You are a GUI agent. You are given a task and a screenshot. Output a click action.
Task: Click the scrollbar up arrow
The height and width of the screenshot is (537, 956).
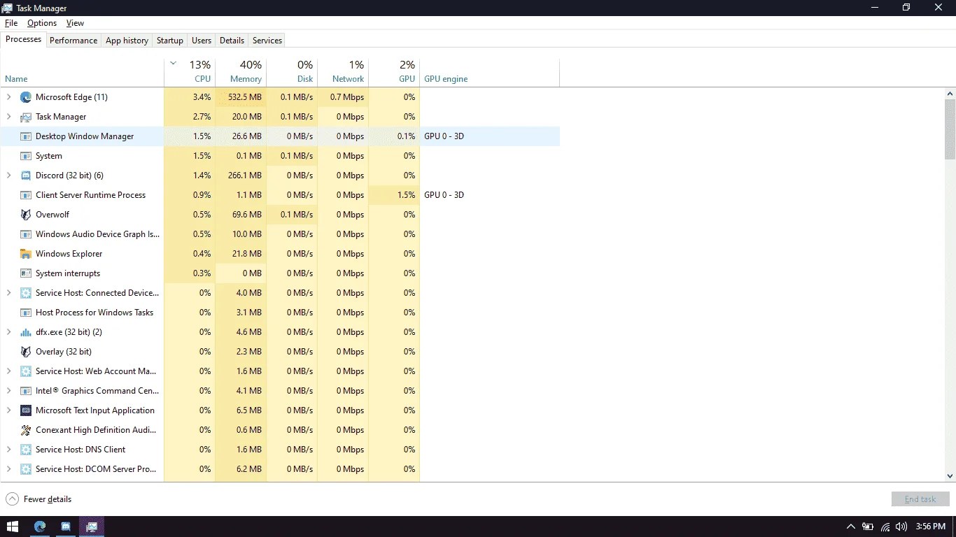pos(950,93)
